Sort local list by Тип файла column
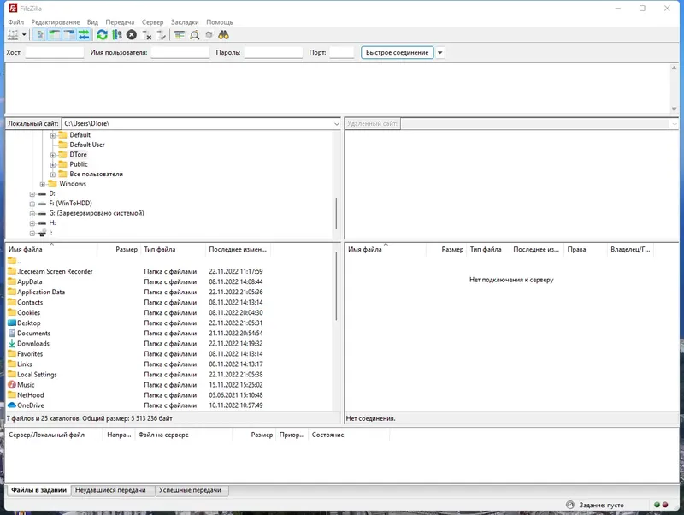Viewport: 684px width, 515px height. coord(173,249)
